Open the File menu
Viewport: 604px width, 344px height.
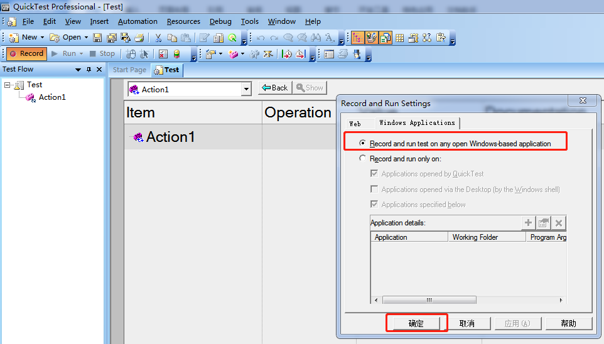(28, 21)
